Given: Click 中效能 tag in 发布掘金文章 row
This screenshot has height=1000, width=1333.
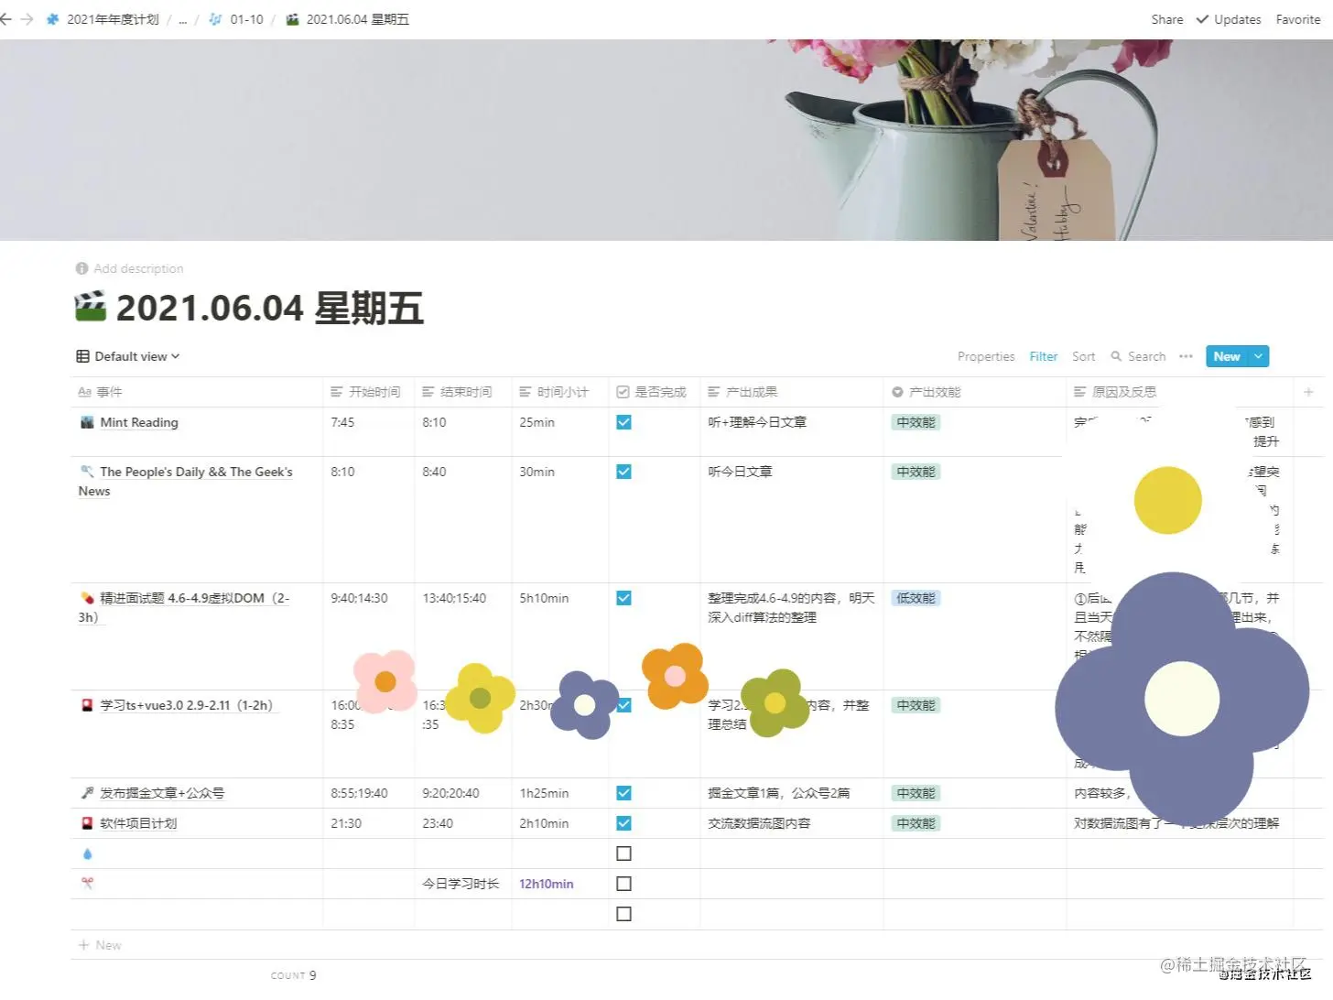Looking at the screenshot, I should tap(916, 793).
